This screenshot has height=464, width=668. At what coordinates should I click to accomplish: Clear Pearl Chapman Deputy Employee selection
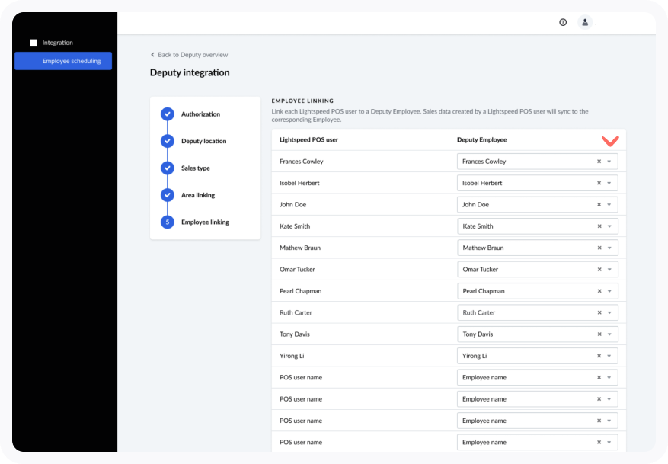click(x=599, y=291)
